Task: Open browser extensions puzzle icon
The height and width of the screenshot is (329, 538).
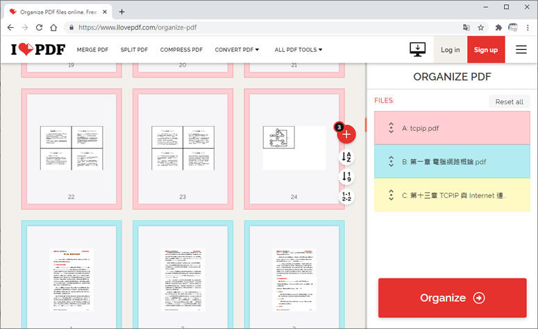Action: coord(498,28)
